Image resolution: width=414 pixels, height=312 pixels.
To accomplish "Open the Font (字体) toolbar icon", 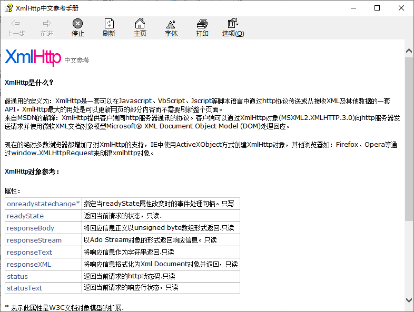I will coord(171,24).
